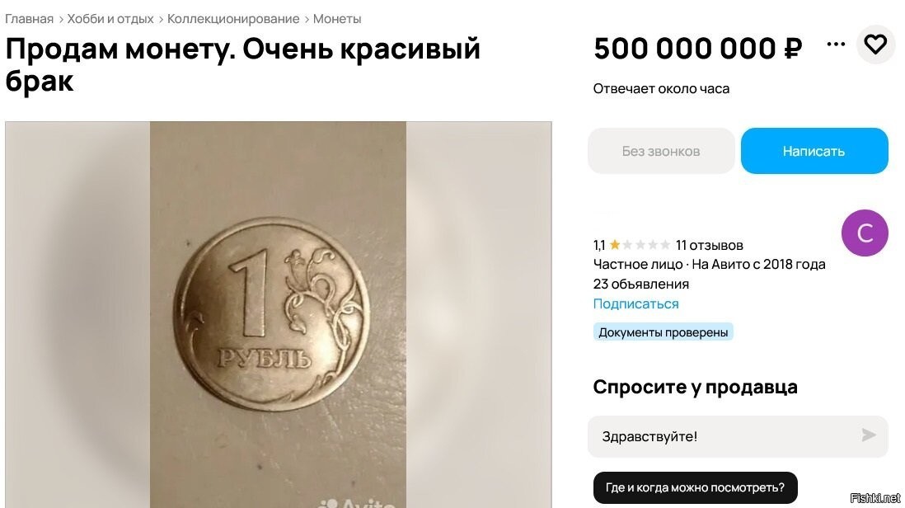This screenshot has width=905, height=508.
Task: Click the 500 000 000 ₽ price
Action: [x=698, y=49]
